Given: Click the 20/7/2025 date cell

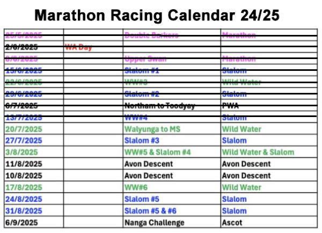Looking at the screenshot, I should (x=24, y=129).
